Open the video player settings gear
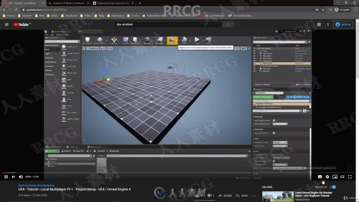Viewport: 359px width, 202px height. click(x=327, y=177)
